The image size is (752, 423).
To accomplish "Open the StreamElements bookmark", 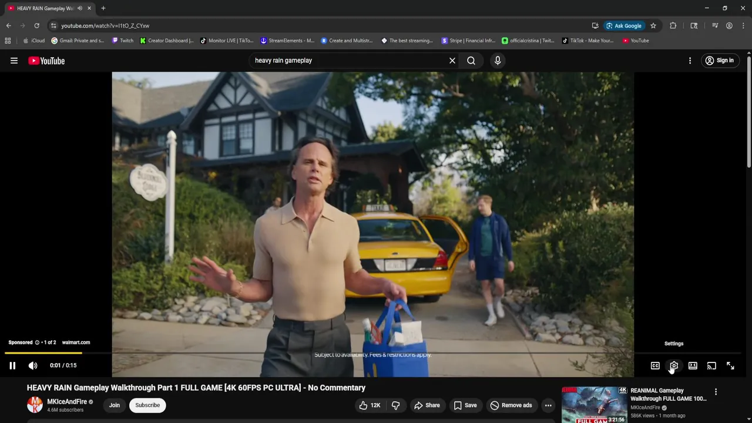I will [x=287, y=41].
